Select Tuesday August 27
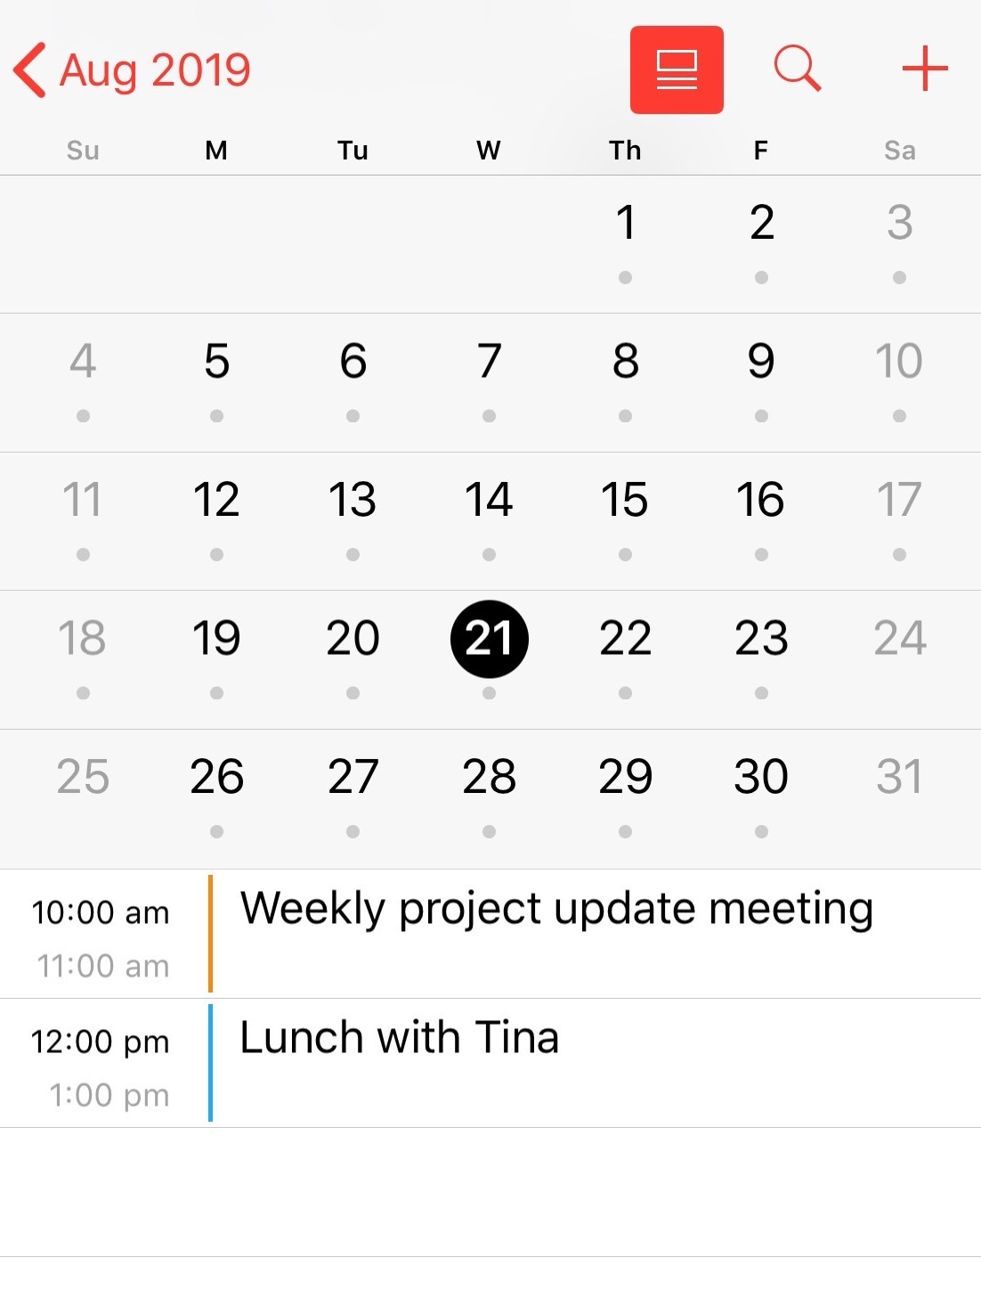Image resolution: width=981 pixels, height=1307 pixels. point(353,777)
